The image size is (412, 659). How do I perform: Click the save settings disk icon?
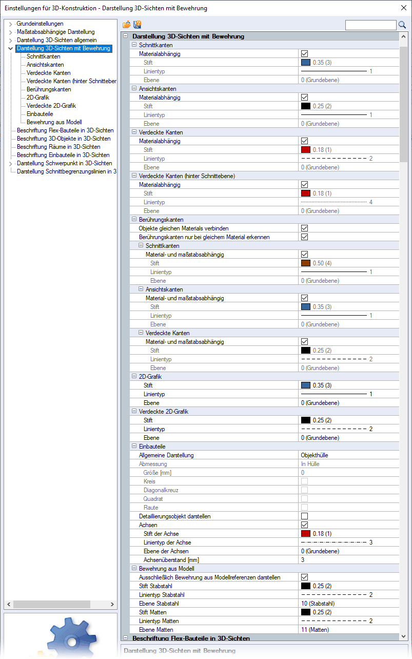pyautogui.click(x=137, y=25)
